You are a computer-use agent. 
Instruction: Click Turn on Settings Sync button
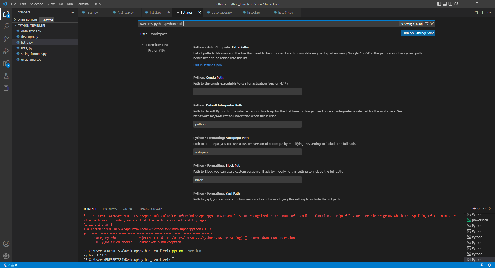(418, 33)
